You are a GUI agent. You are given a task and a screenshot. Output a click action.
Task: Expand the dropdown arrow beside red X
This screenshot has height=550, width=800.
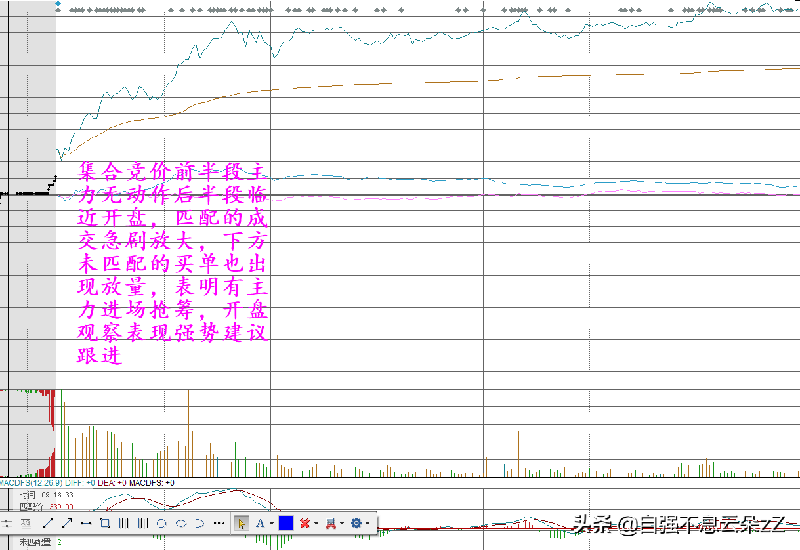[x=316, y=524]
